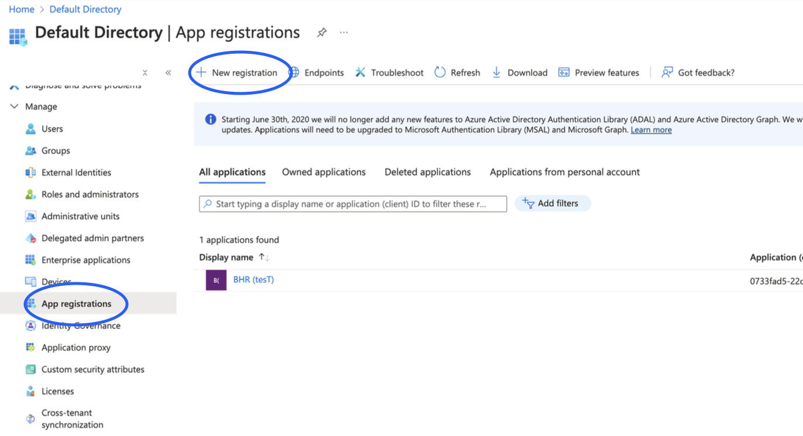Click the Identity Governance icon
The height and width of the screenshot is (436, 803).
[x=30, y=326]
